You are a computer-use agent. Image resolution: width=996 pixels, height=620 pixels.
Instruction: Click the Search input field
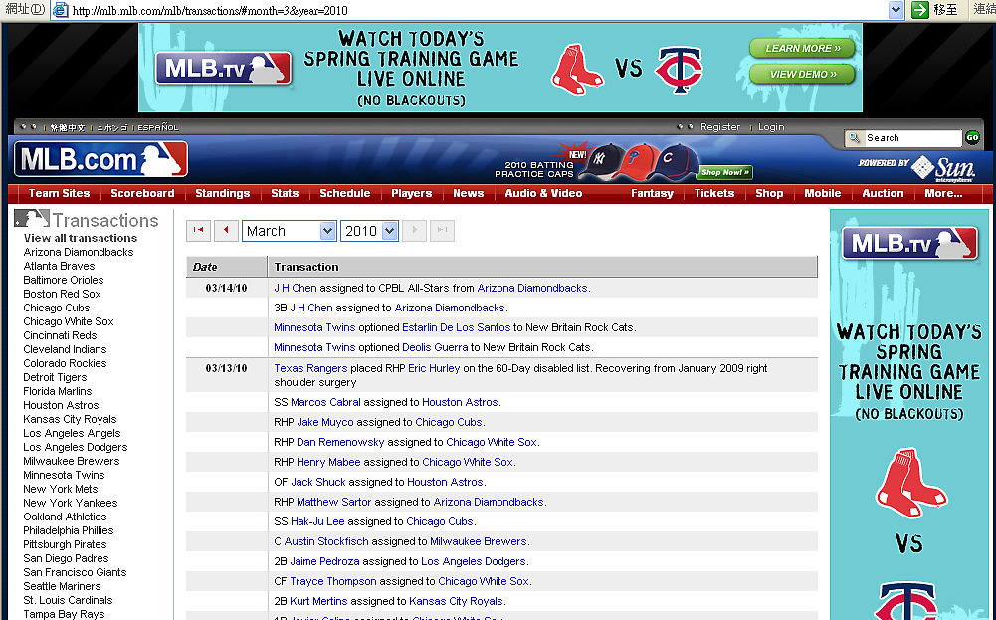point(912,138)
